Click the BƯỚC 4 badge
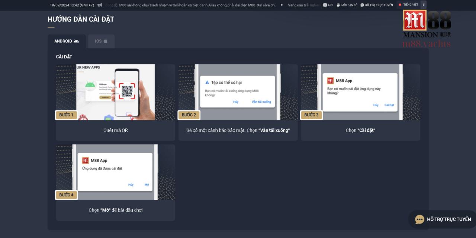Image resolution: width=476 pixels, height=238 pixels. [66, 195]
